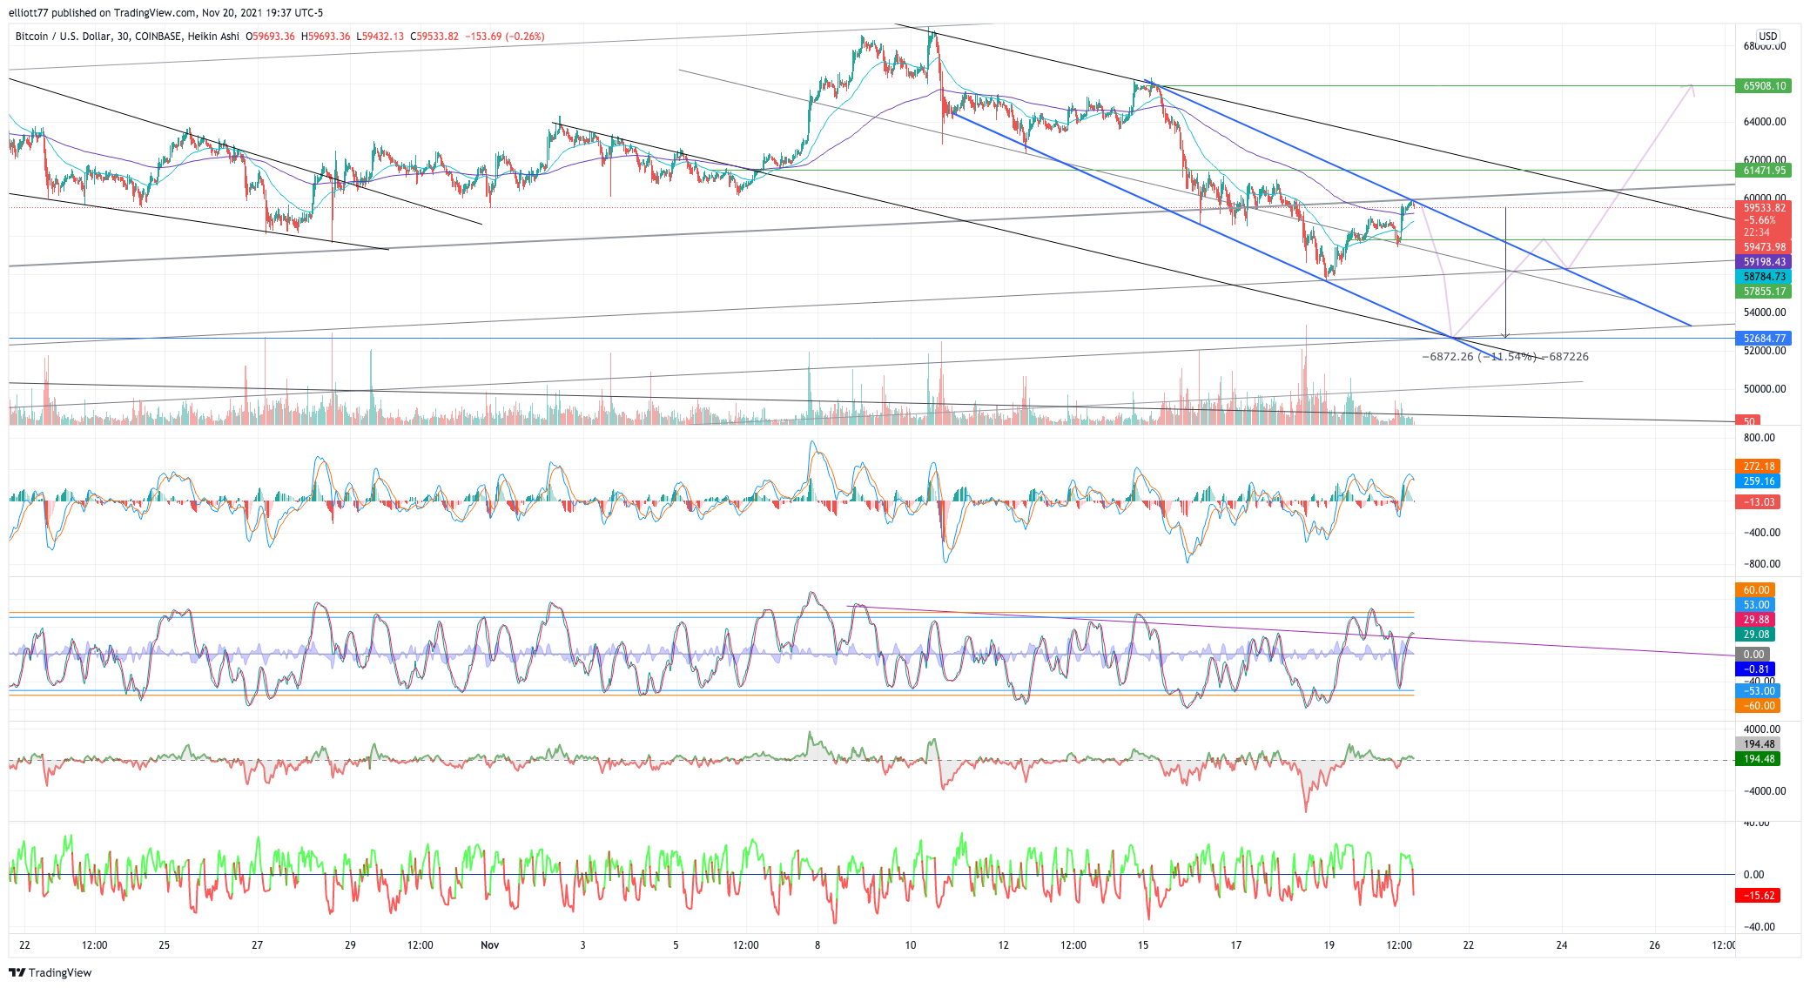Click the pink 29.88 oscillator value label
Viewport: 1810px width, 988px height.
(x=1756, y=620)
